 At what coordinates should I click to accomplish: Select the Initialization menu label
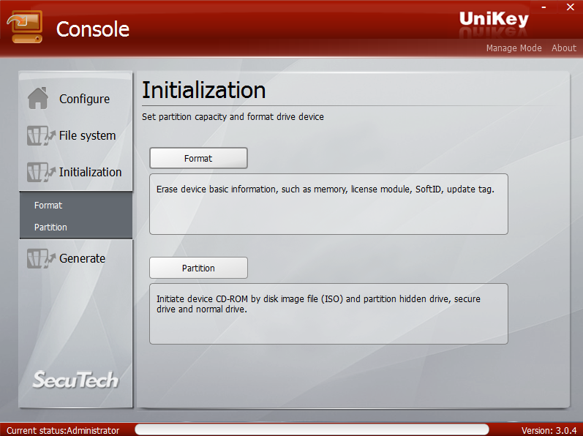click(91, 172)
